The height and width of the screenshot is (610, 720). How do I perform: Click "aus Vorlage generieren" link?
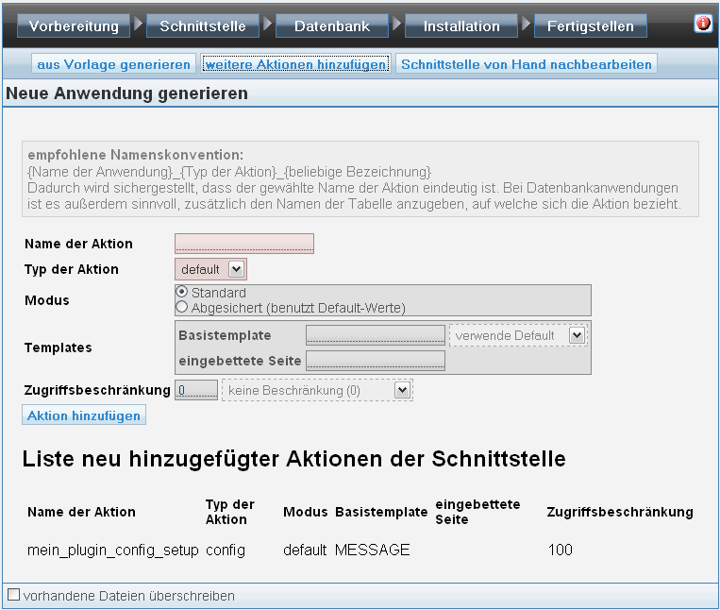click(113, 64)
